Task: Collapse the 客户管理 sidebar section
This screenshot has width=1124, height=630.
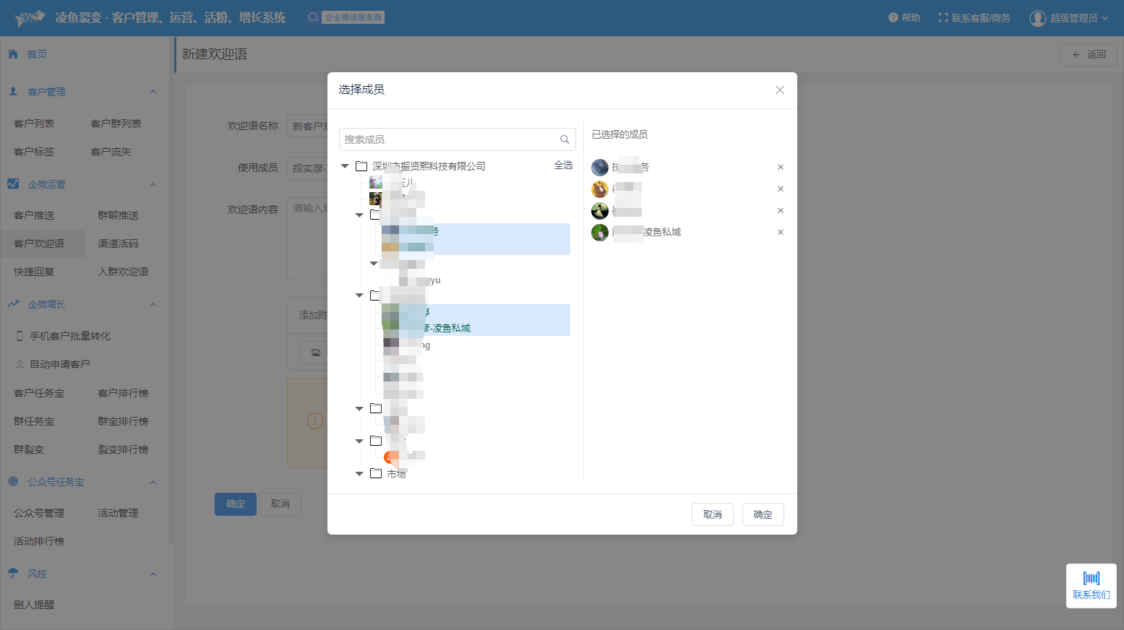Action: pyautogui.click(x=153, y=92)
